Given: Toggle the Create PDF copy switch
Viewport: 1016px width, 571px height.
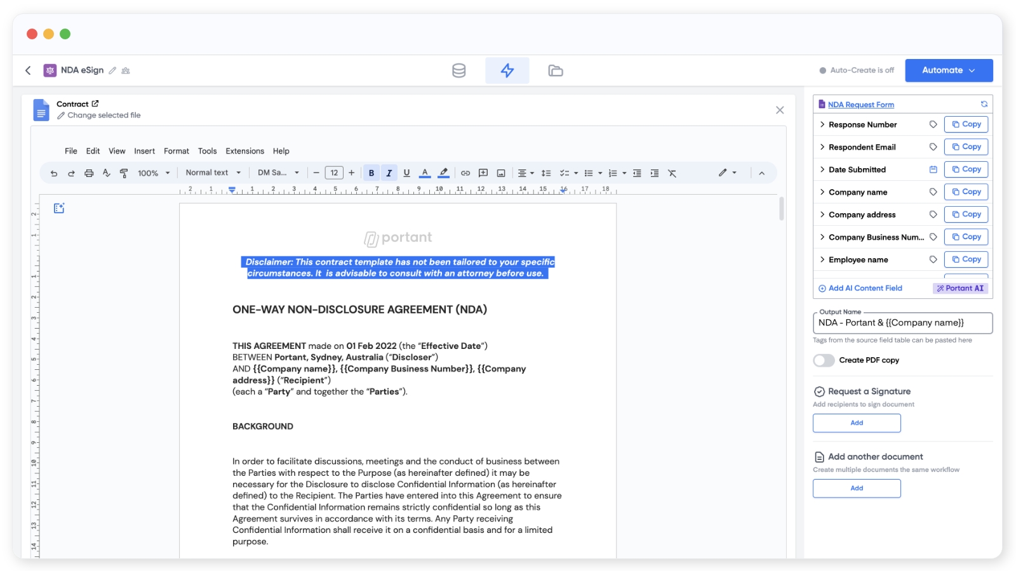Looking at the screenshot, I should click(824, 360).
